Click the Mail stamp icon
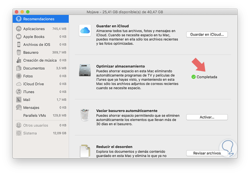250x175 pixels. [x=18, y=100]
